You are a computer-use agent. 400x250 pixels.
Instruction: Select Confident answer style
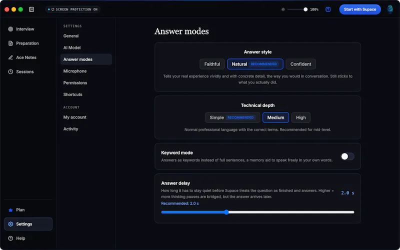click(x=300, y=64)
